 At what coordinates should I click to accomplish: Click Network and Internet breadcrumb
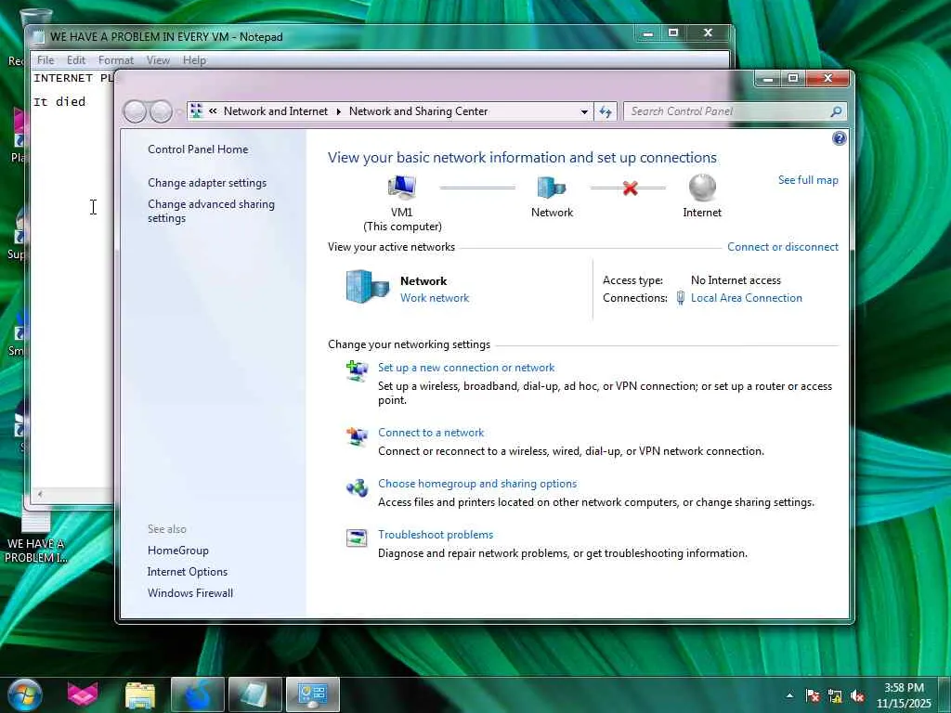[x=275, y=111]
